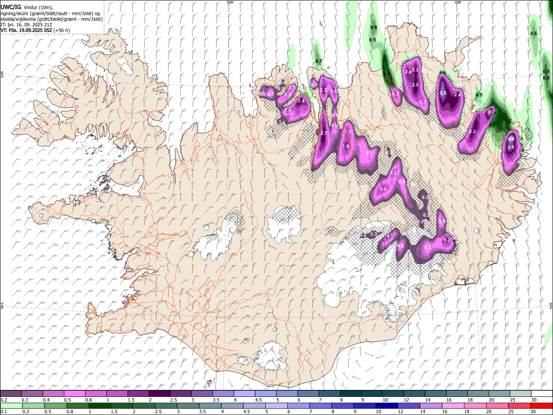The width and height of the screenshot is (553, 415).
Task: Click the bright pink 0.5 swatch on the snow scale
Action: click(x=74, y=394)
